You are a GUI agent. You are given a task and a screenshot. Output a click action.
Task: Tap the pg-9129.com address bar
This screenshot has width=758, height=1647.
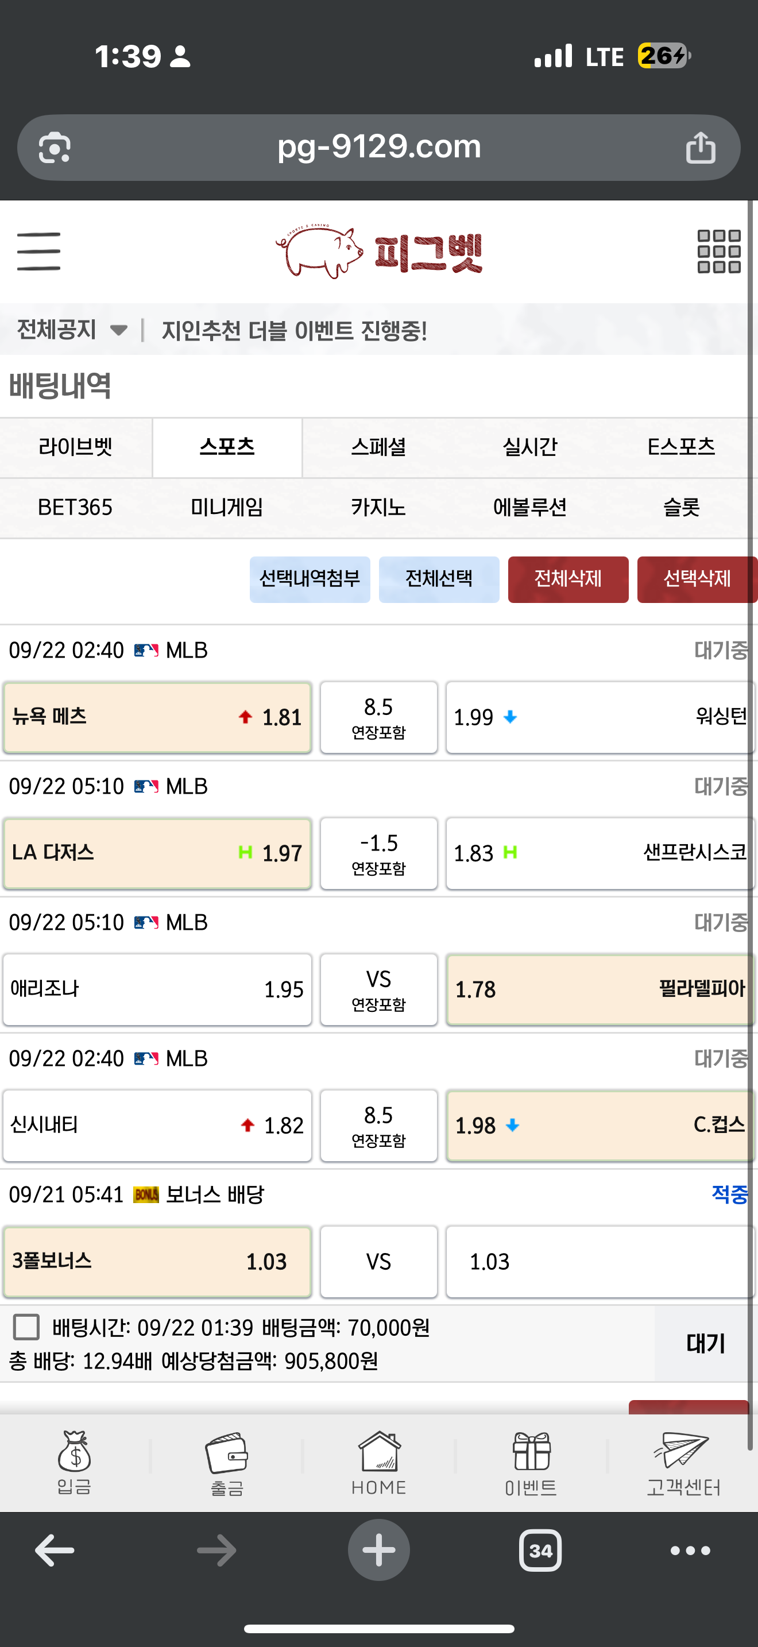[x=379, y=148]
